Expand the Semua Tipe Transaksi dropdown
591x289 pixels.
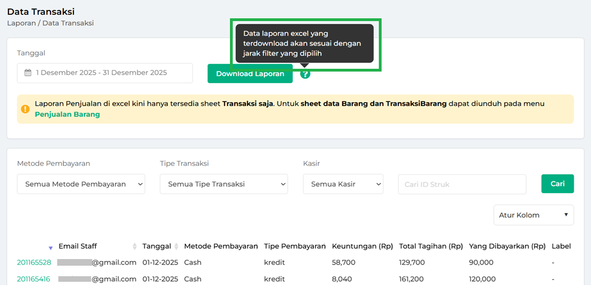(223, 184)
